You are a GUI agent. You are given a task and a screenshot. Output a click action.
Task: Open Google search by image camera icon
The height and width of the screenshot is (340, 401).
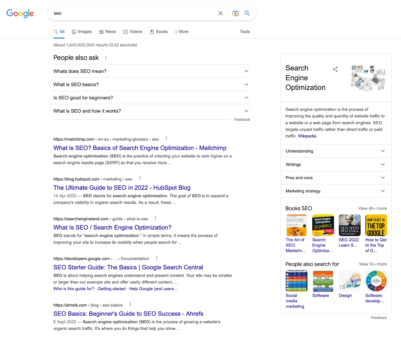[235, 13]
